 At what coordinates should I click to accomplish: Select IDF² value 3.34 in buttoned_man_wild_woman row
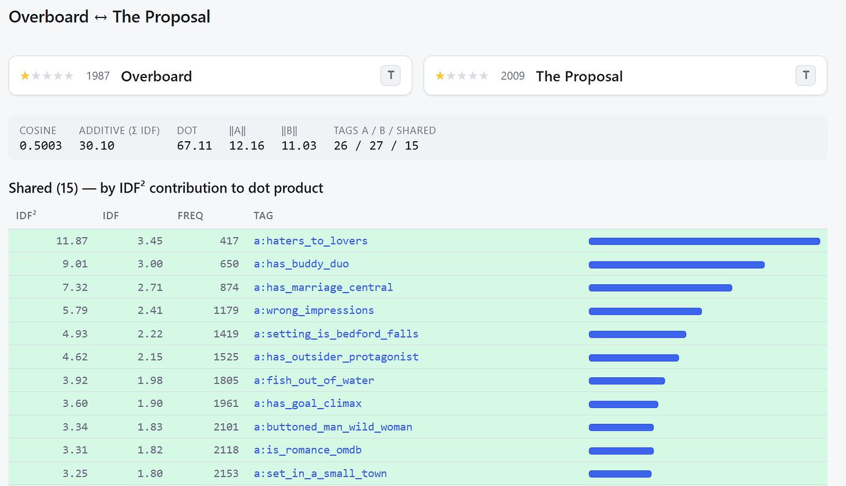[x=76, y=427]
